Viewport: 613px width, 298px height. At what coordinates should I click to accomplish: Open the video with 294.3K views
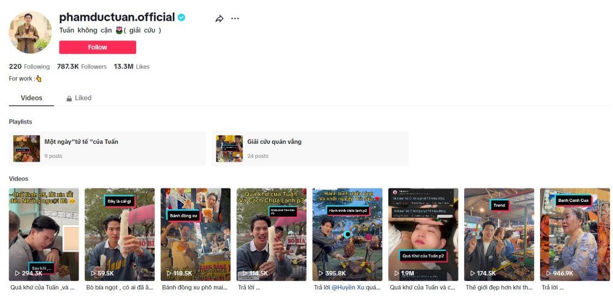click(44, 234)
